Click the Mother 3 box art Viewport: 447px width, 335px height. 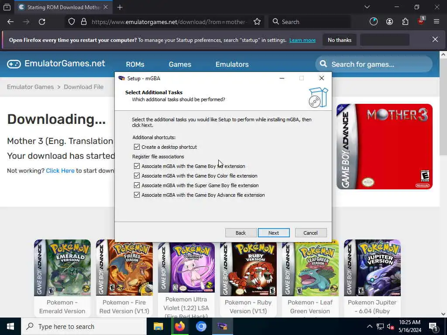[x=385, y=147]
